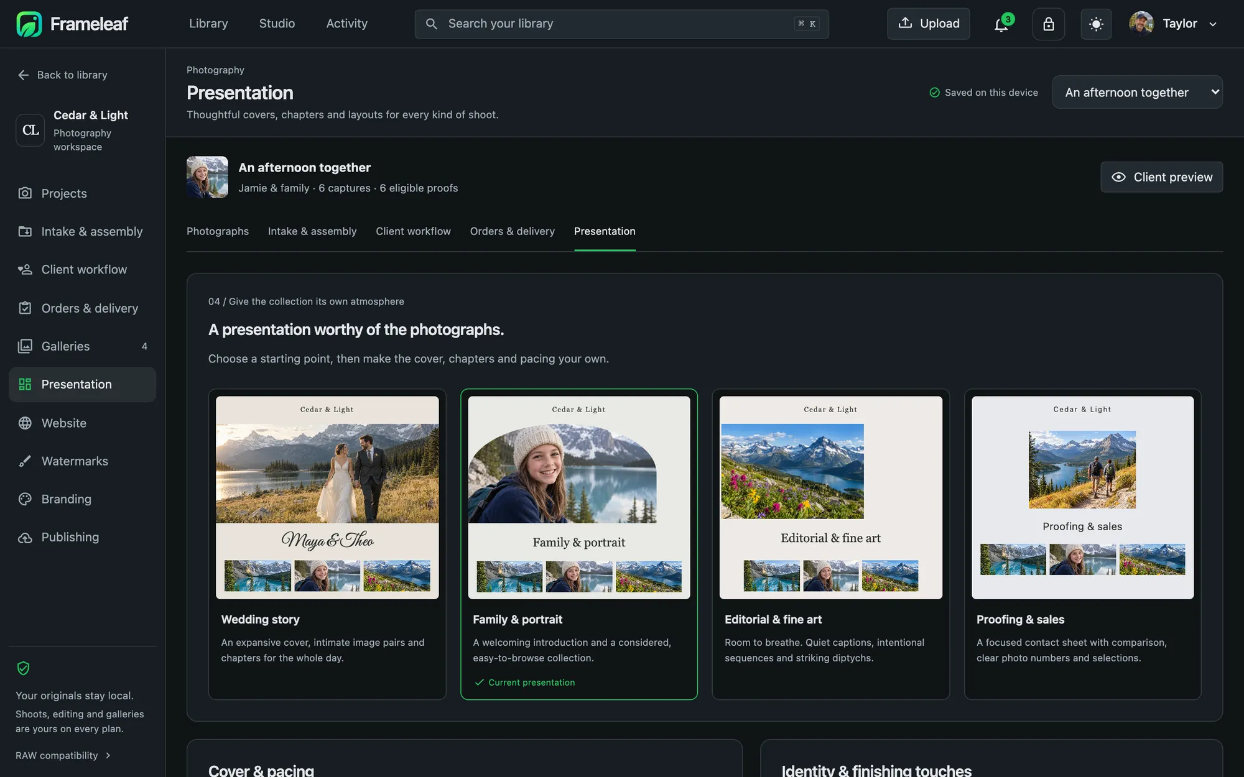Screen dimensions: 1244x777
Task: Click the Cedar & Light CL workspace badge
Action: pos(30,130)
